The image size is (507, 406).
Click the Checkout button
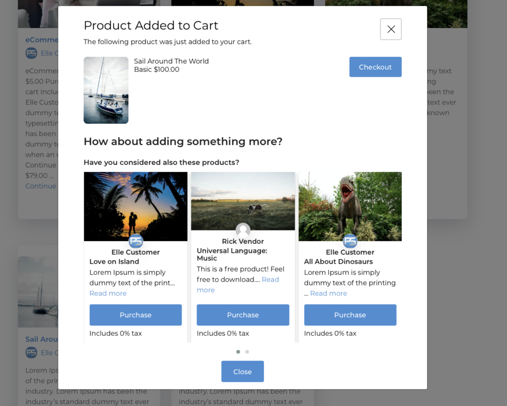[375, 67]
